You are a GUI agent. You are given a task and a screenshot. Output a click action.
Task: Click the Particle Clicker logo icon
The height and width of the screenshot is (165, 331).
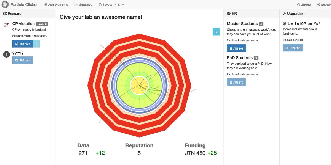pyautogui.click(x=5, y=5)
